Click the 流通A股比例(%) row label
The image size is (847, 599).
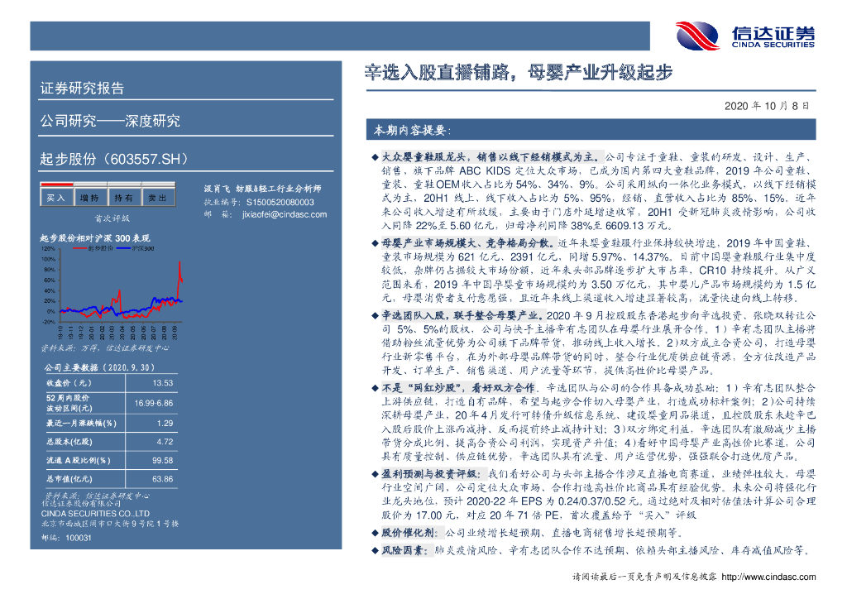(79, 461)
